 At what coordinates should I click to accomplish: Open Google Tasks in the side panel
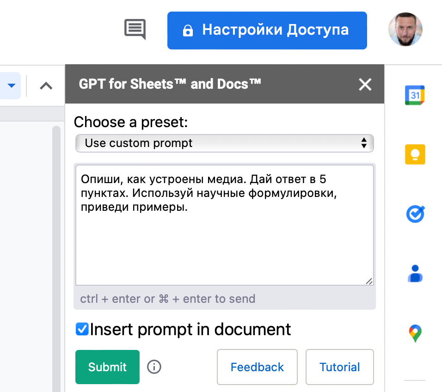coord(415,214)
